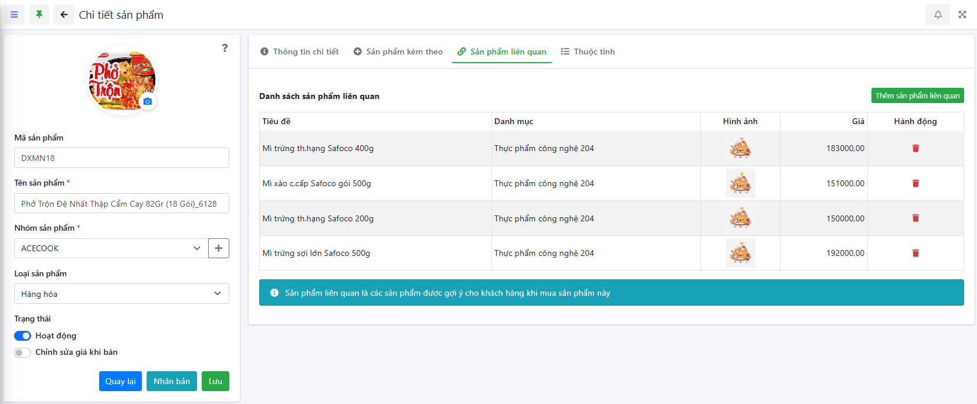The width and height of the screenshot is (977, 404).
Task: Click the help question mark icon
Action: click(225, 48)
